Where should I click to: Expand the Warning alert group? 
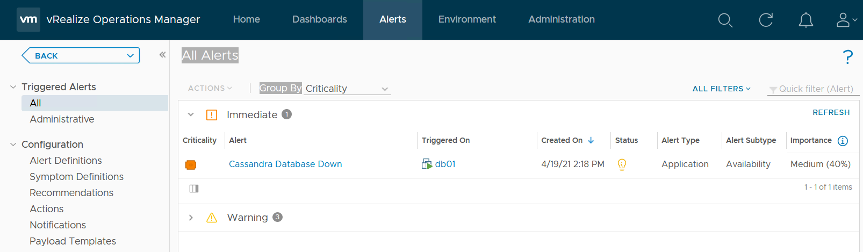coord(191,218)
